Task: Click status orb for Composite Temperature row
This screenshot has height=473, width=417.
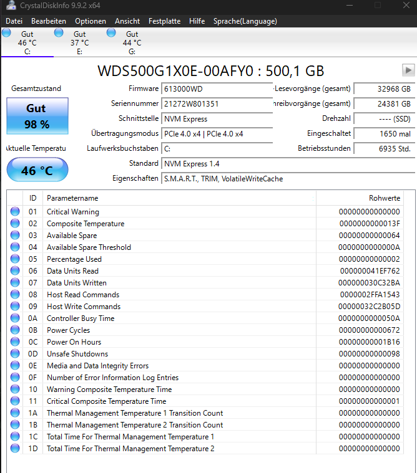Action: click(15, 223)
